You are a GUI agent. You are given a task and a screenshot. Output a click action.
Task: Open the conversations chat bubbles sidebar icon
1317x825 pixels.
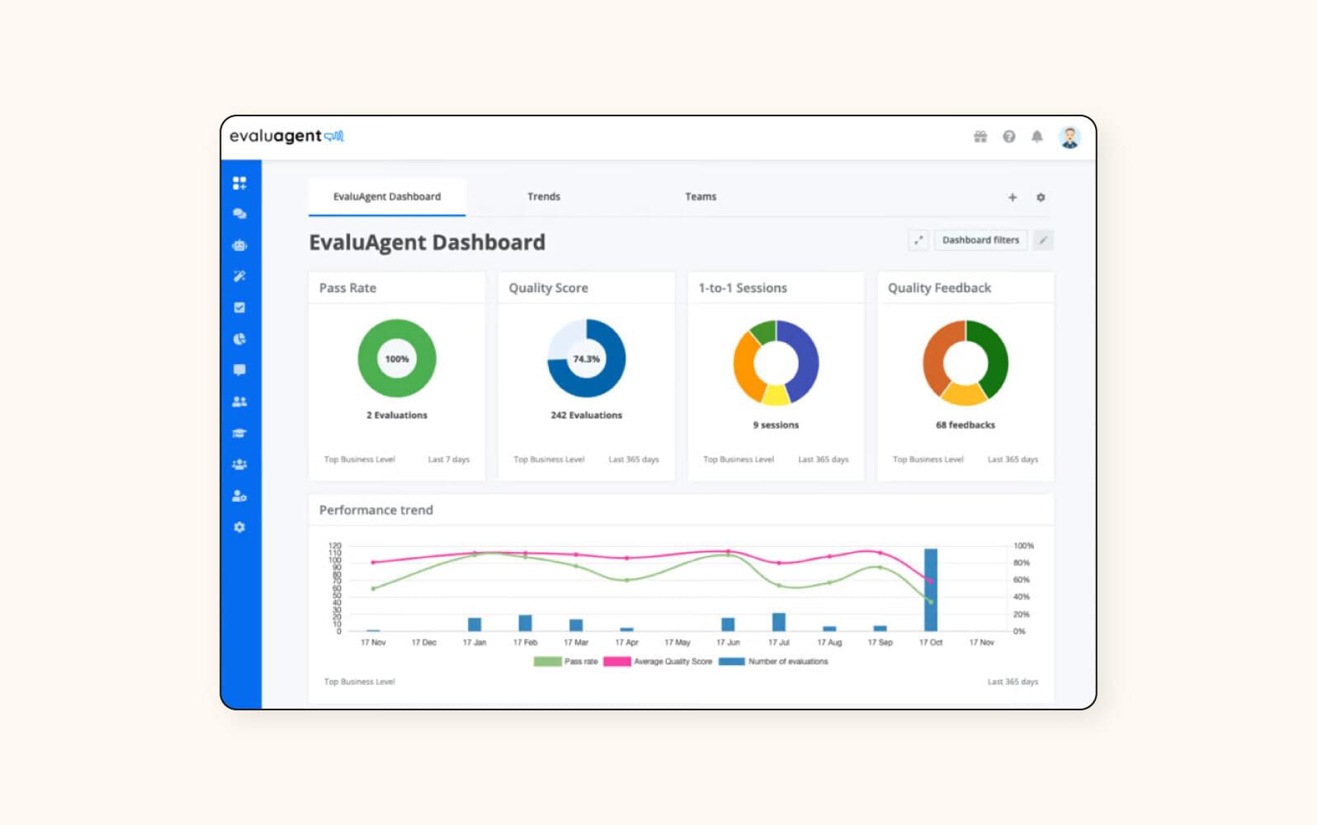(239, 214)
